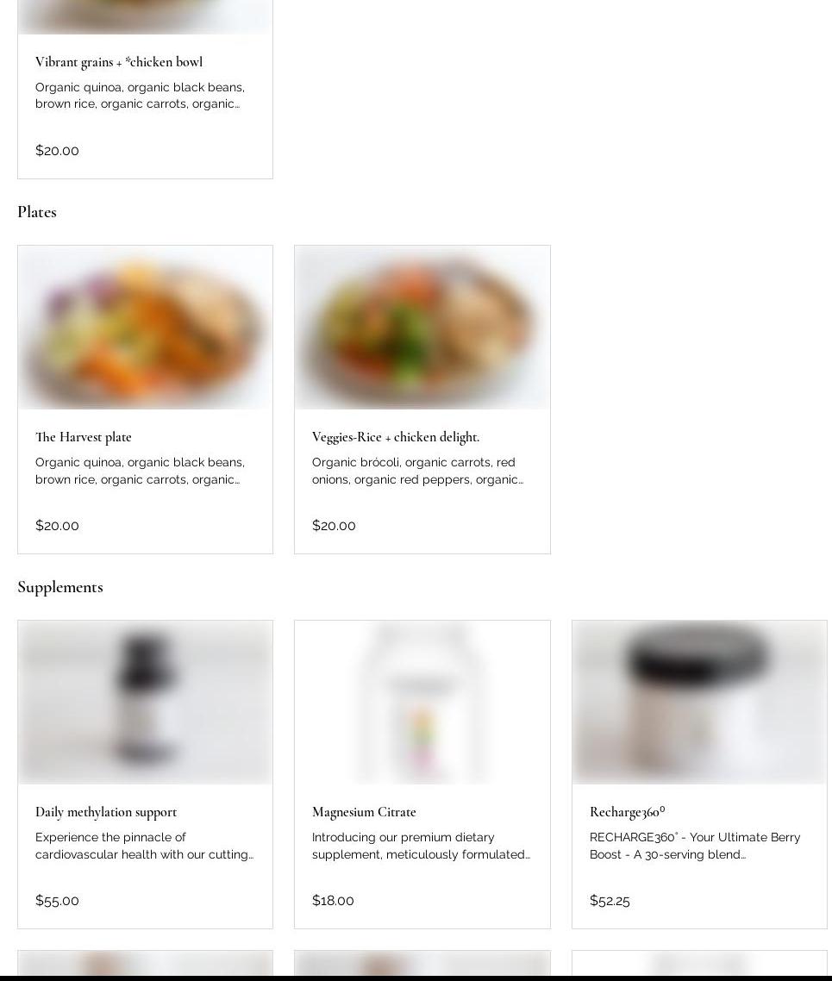Click Recharge360° product title
The height and width of the screenshot is (981, 832).
[628, 812]
